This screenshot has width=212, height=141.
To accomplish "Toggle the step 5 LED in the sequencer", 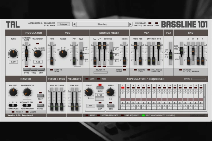I will click(x=144, y=88).
